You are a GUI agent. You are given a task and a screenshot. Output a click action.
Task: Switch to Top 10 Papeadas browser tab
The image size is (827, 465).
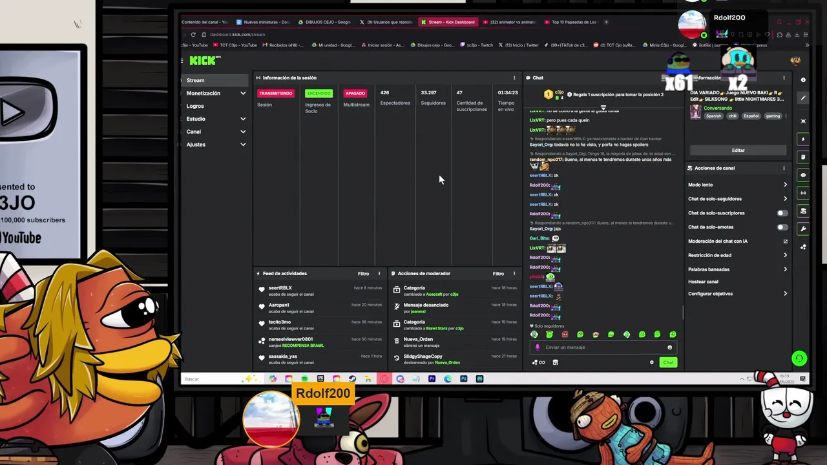pos(571,22)
